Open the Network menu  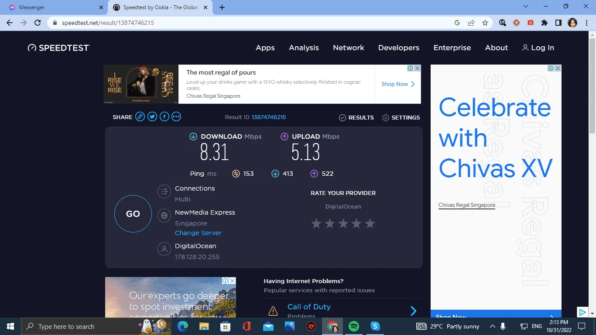(349, 48)
